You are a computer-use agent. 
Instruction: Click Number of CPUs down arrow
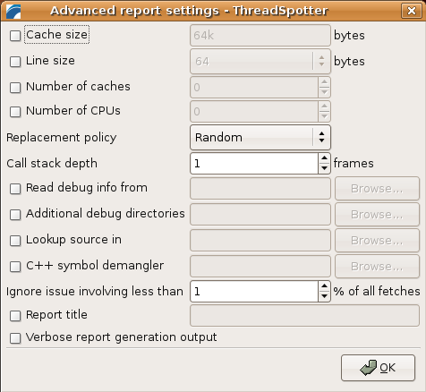(x=324, y=116)
